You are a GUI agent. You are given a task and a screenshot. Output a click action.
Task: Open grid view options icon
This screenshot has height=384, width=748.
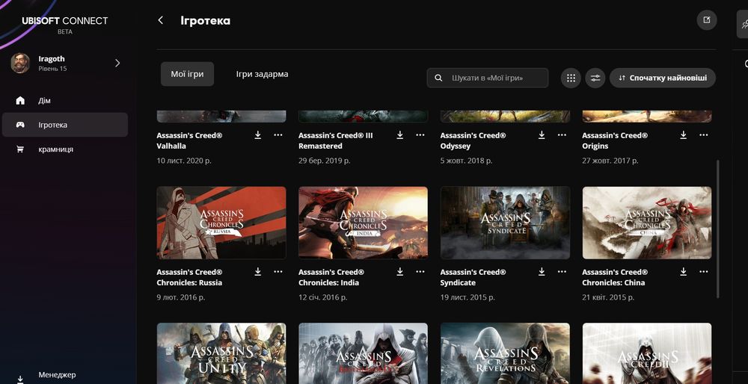(x=571, y=78)
